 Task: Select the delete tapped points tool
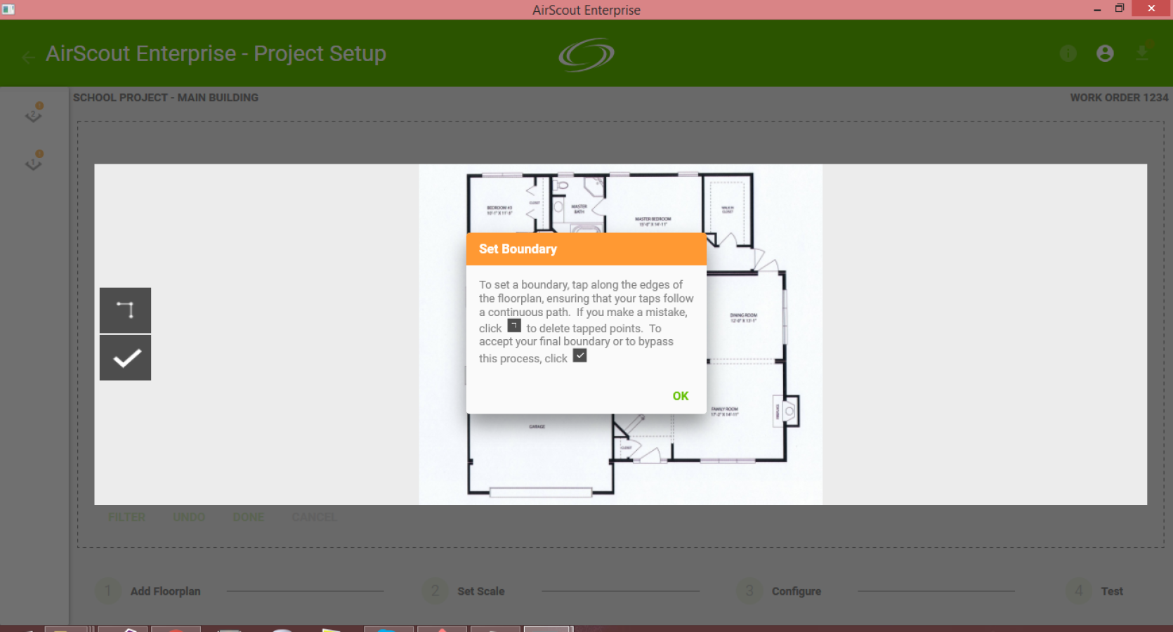tap(125, 310)
